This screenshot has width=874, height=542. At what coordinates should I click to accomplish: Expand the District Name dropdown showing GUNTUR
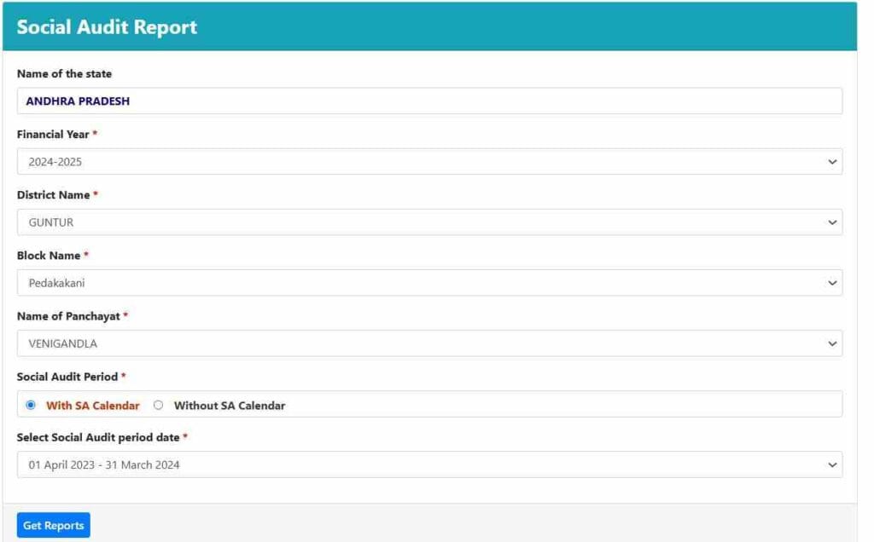tap(429, 222)
